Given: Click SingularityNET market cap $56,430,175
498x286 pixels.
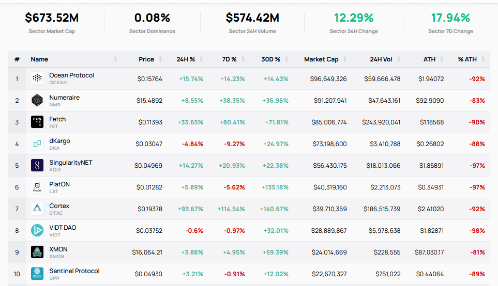Looking at the screenshot, I should (329, 166).
